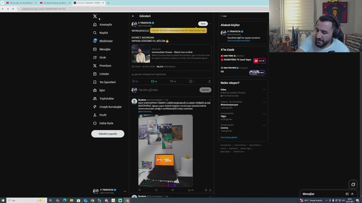Like İbrahim's photo post

[x=173, y=190]
